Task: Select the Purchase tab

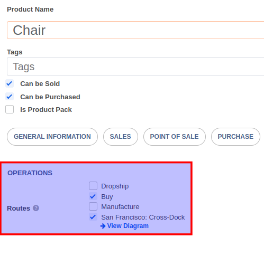Action: 235,137
